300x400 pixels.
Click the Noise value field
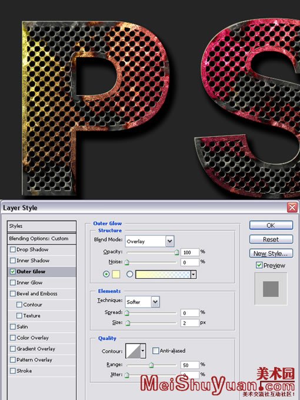190,262
